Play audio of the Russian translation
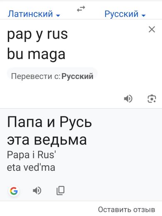 tap(37, 191)
